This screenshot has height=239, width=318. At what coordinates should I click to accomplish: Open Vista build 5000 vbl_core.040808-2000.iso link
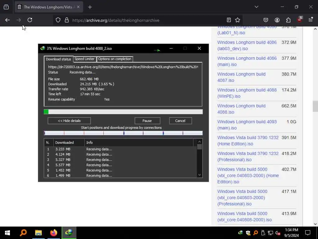[244, 217]
